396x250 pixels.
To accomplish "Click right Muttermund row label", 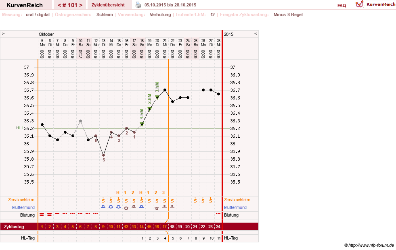I will (x=235, y=207).
